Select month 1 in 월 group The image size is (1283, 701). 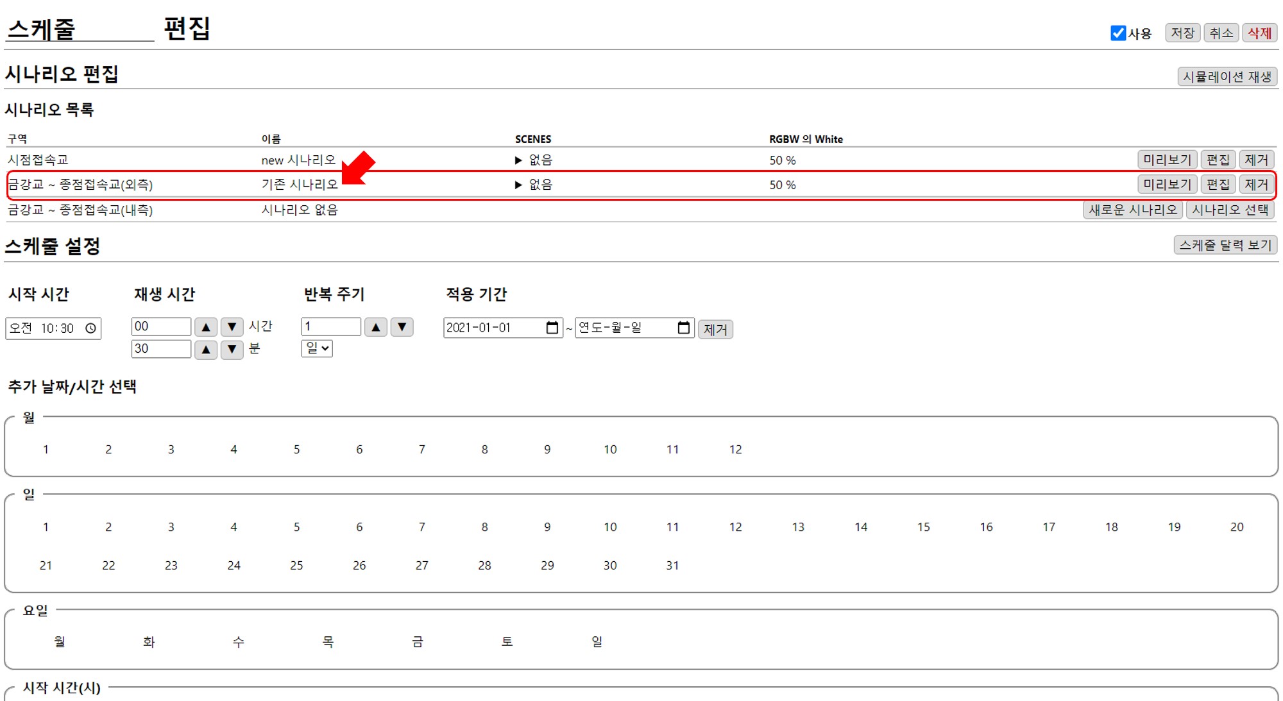[46, 450]
